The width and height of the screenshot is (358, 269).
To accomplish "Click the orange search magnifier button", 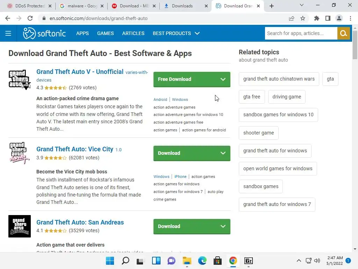I will [343, 33].
